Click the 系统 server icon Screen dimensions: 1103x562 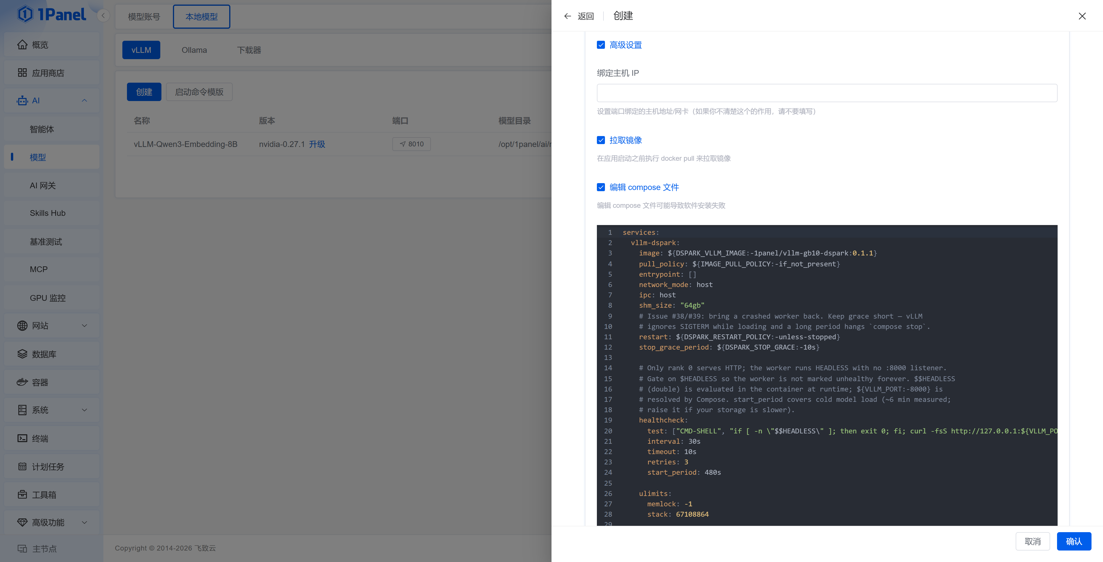click(22, 410)
